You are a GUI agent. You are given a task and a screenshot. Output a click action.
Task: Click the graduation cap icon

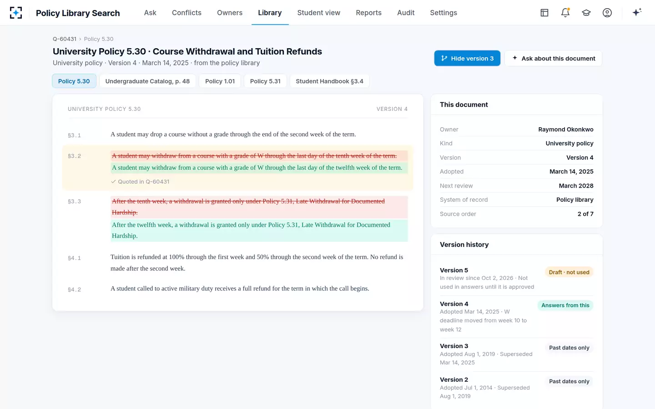[x=586, y=13]
